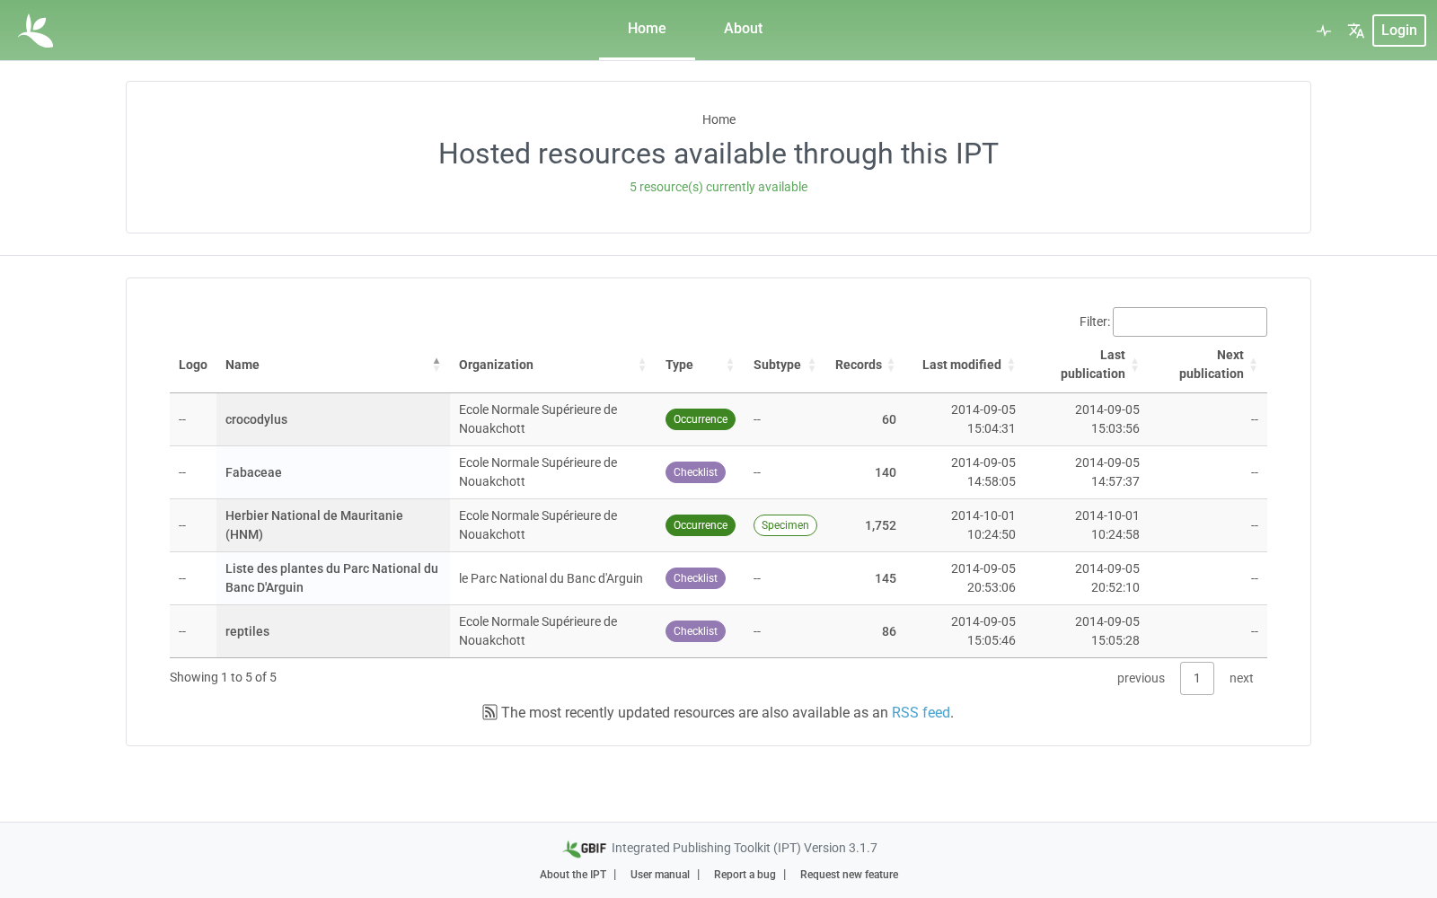This screenshot has height=898, width=1437.
Task: Open the language translation icon
Action: point(1356,31)
